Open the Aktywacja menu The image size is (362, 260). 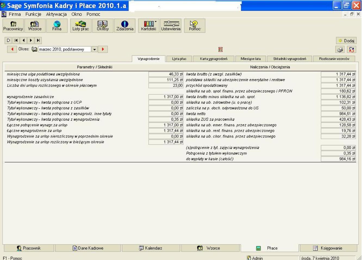[x=56, y=14]
